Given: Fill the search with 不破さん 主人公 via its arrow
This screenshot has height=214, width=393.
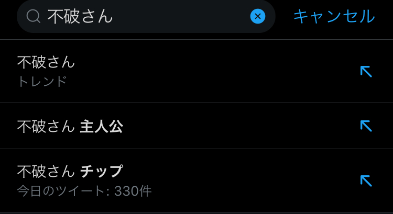Looking at the screenshot, I should [x=366, y=126].
